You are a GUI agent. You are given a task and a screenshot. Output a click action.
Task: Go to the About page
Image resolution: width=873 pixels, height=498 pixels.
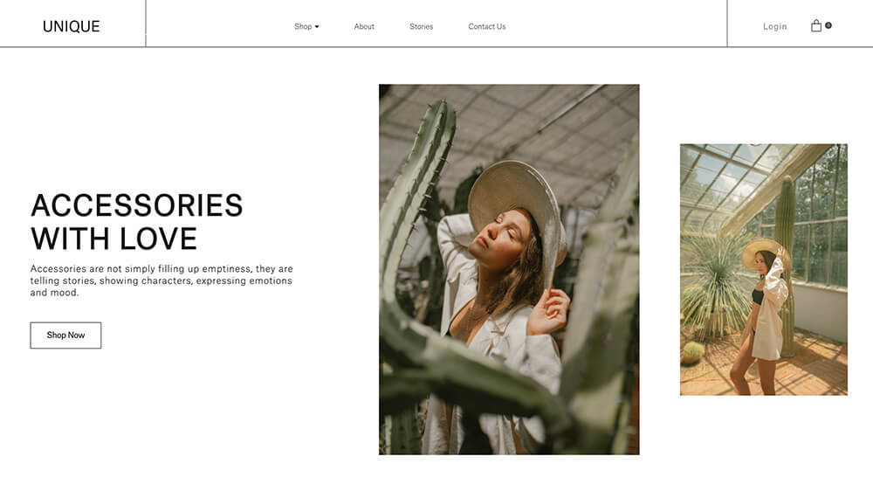[x=364, y=26]
